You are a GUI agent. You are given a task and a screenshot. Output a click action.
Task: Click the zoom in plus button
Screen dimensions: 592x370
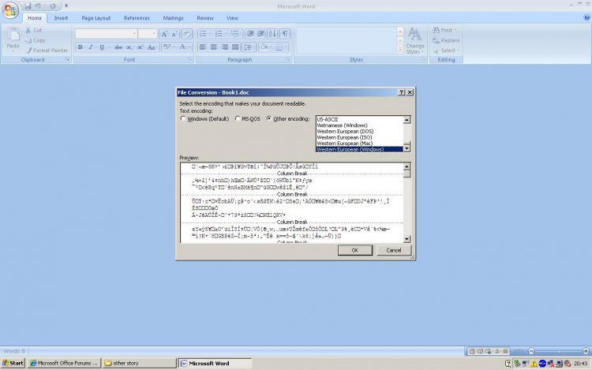point(586,351)
